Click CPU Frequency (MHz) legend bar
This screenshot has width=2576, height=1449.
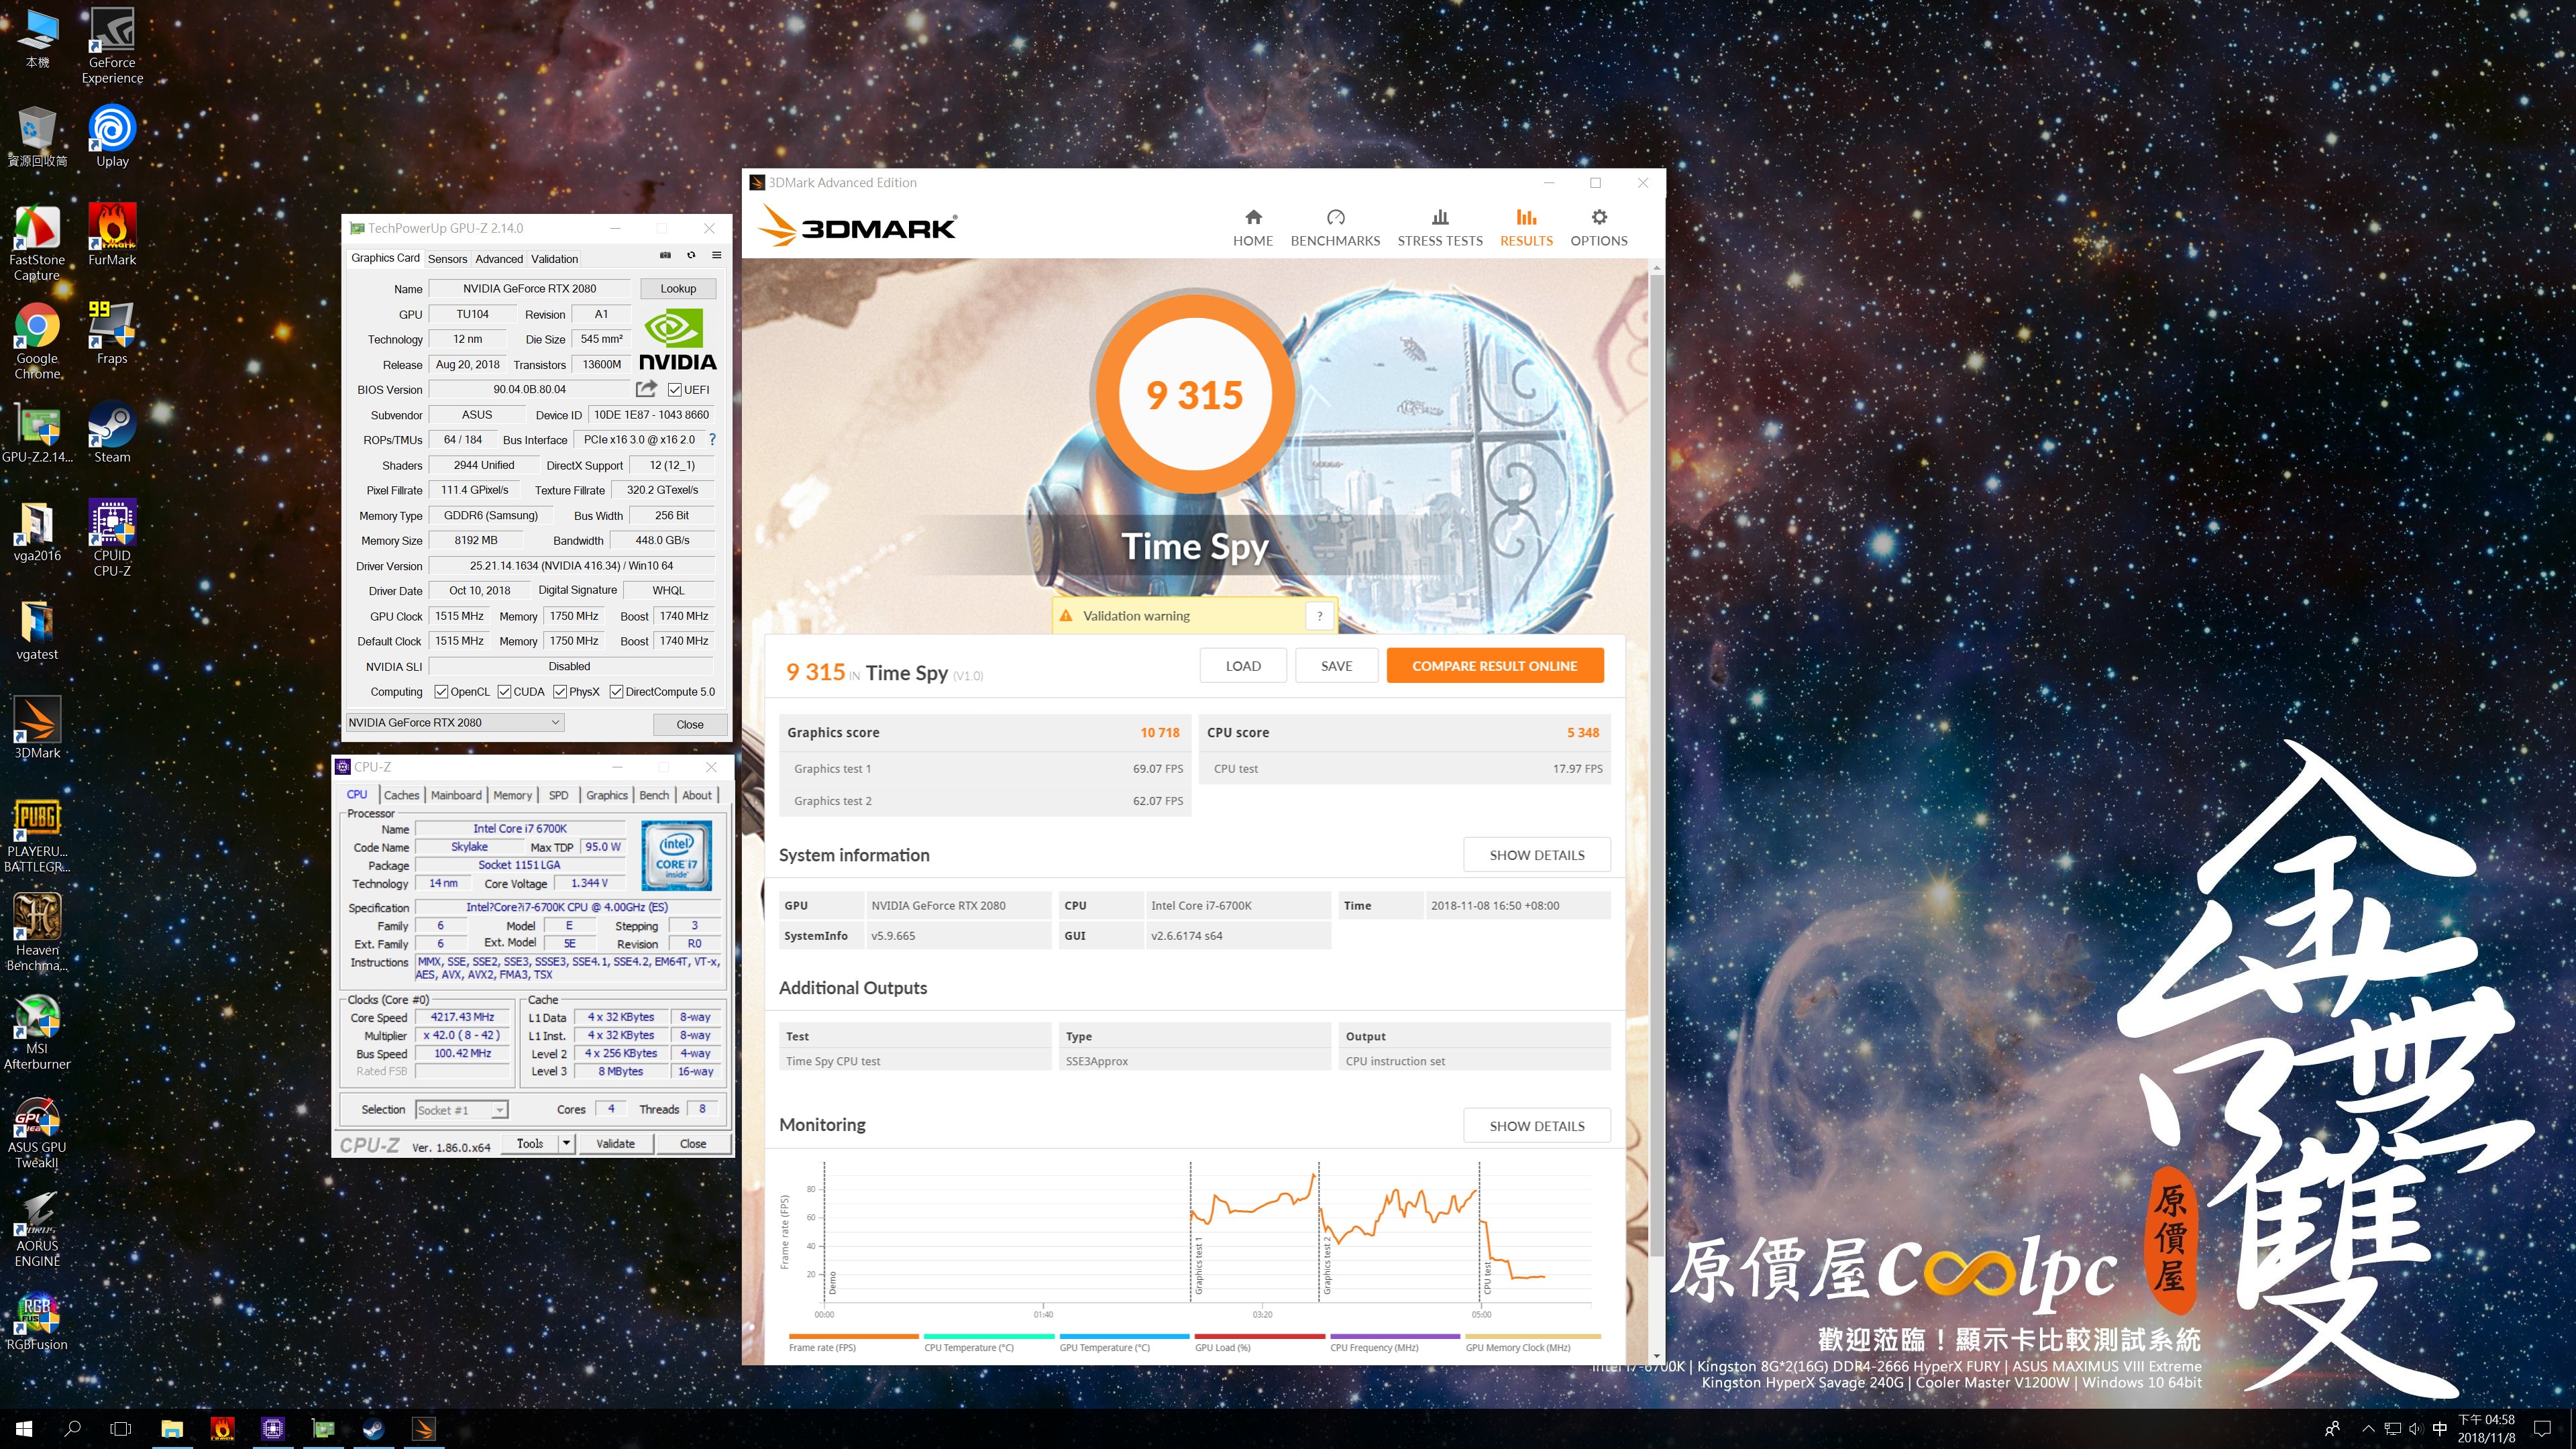1395,1336
